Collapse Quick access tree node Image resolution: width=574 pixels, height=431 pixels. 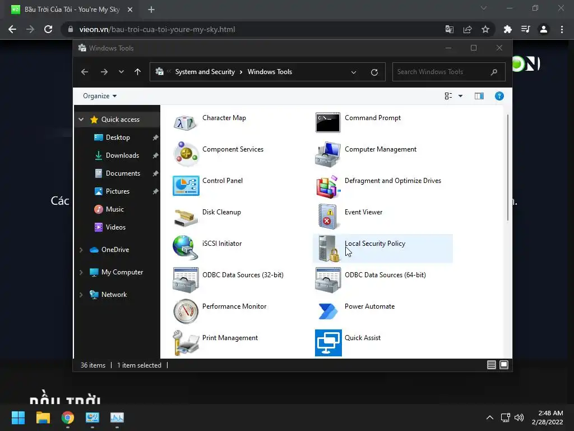(81, 120)
